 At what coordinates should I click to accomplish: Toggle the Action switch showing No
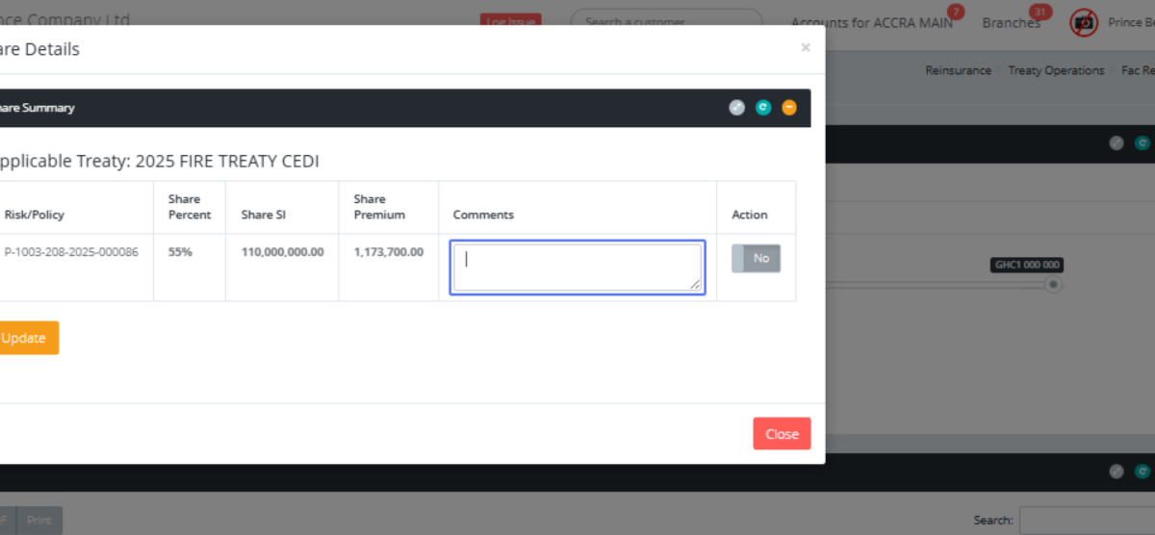(x=757, y=258)
